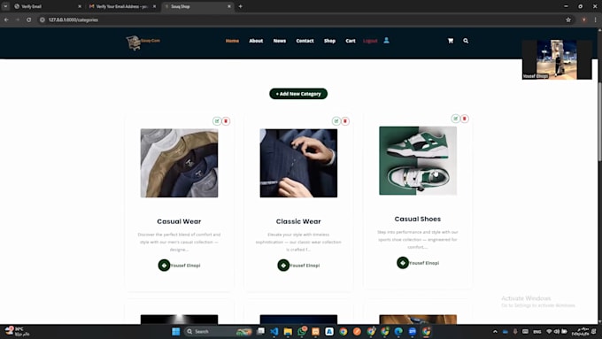The height and width of the screenshot is (339, 602).
Task: Click the Classic Wear description text
Action: pos(298,242)
